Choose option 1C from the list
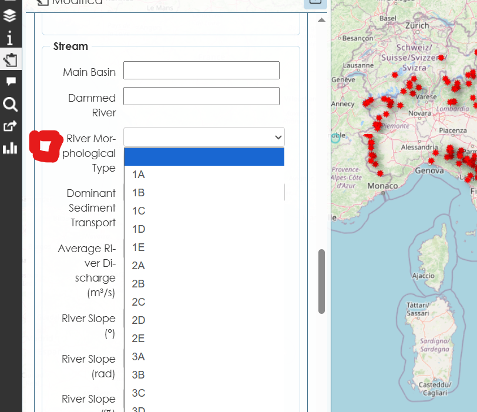Screen dimensions: 477x412 139,211
